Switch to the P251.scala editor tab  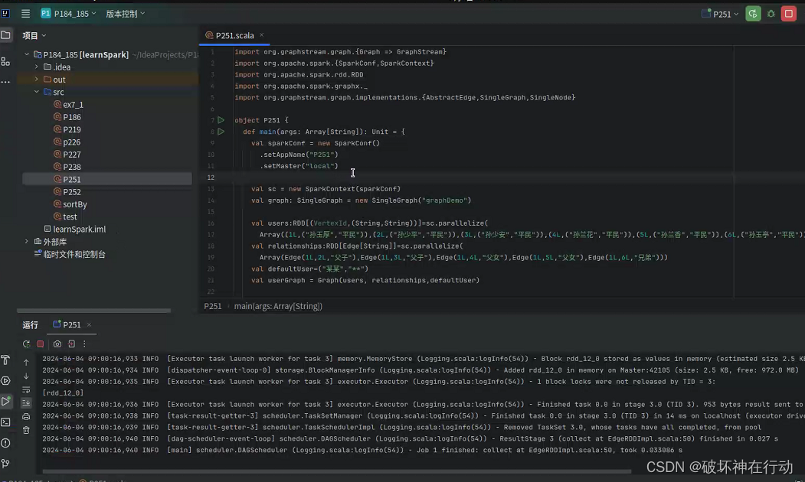[x=234, y=35]
